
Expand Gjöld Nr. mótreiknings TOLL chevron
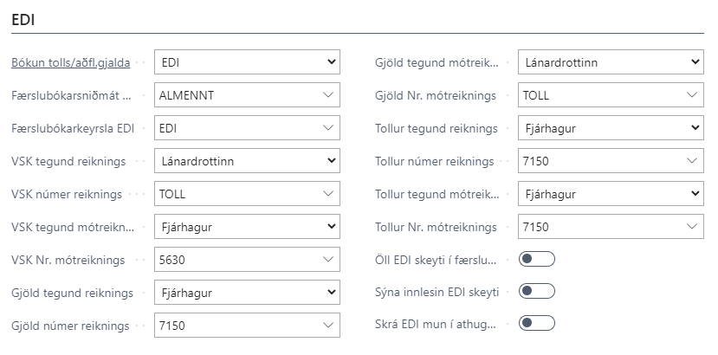point(691,95)
